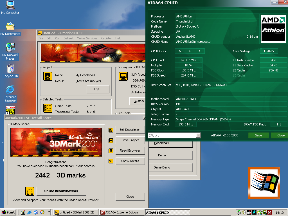
Task: Click the Save Project floppy disk icon
Action: click(x=111, y=141)
